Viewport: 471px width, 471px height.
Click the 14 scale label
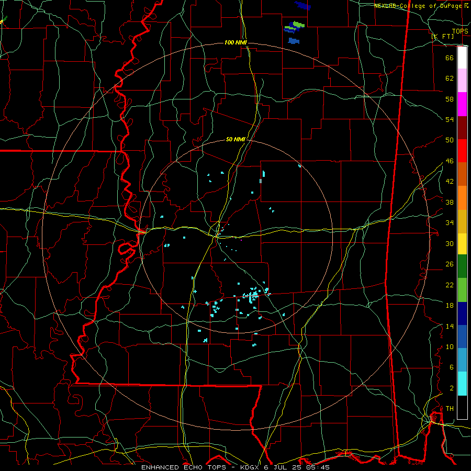(450, 326)
